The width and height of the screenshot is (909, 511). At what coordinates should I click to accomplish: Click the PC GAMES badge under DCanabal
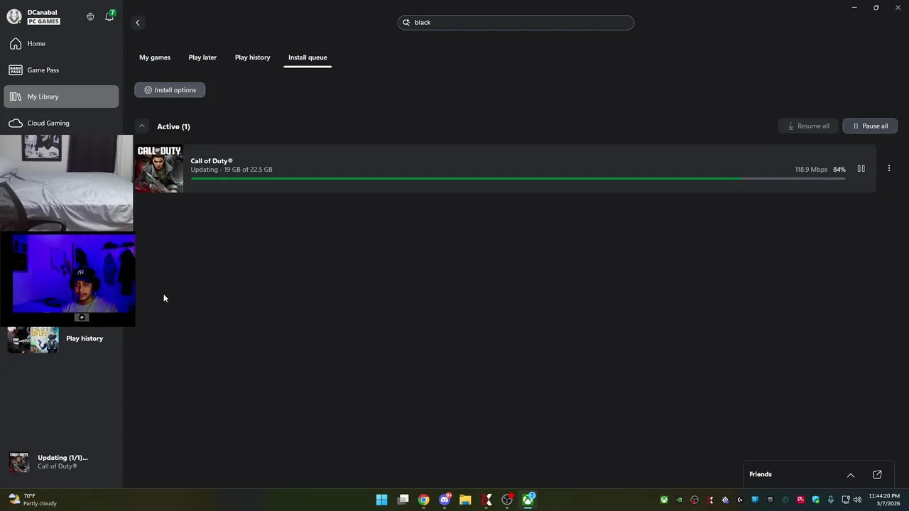coord(43,21)
